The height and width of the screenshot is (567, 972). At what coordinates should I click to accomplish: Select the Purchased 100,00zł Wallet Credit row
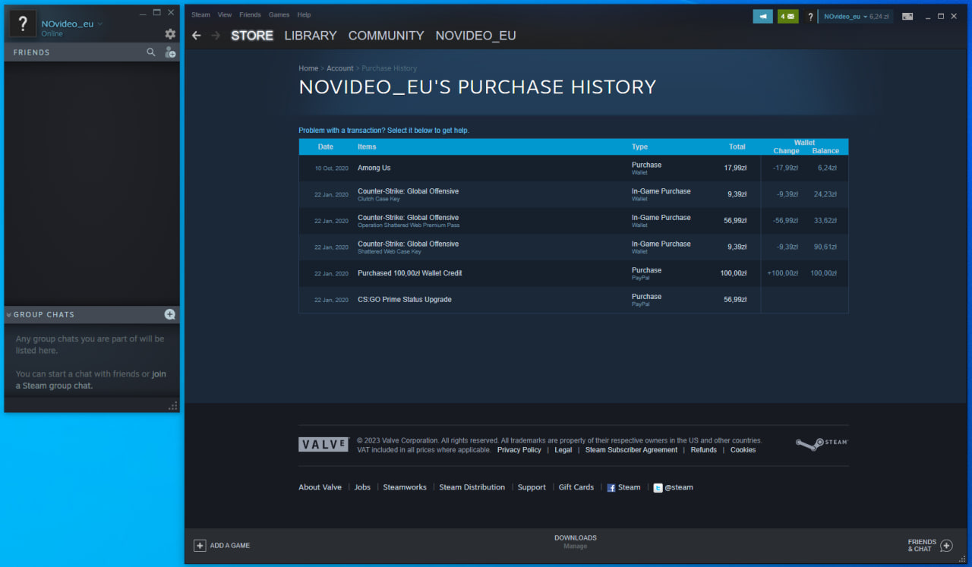(x=573, y=273)
